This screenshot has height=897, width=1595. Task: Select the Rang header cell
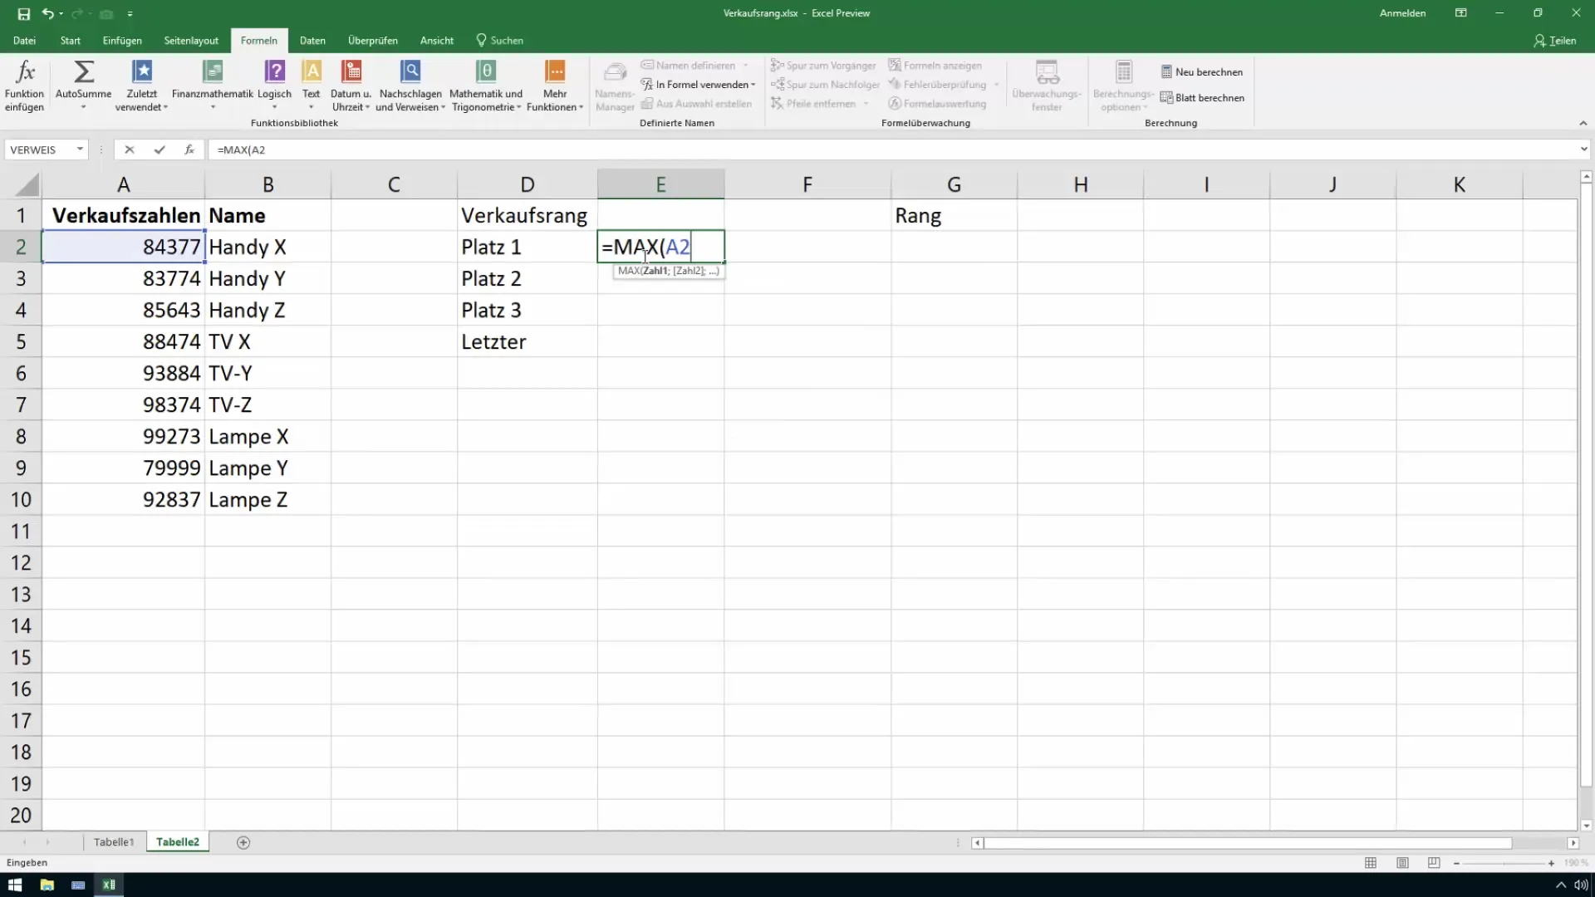click(954, 216)
